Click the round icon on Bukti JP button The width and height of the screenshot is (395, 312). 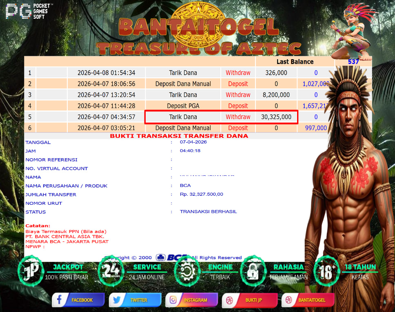pos(230,300)
